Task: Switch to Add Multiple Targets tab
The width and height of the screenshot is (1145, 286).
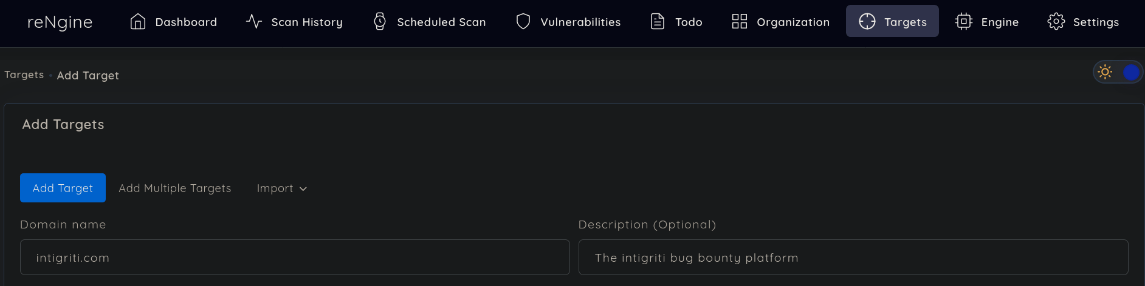Action: (175, 188)
